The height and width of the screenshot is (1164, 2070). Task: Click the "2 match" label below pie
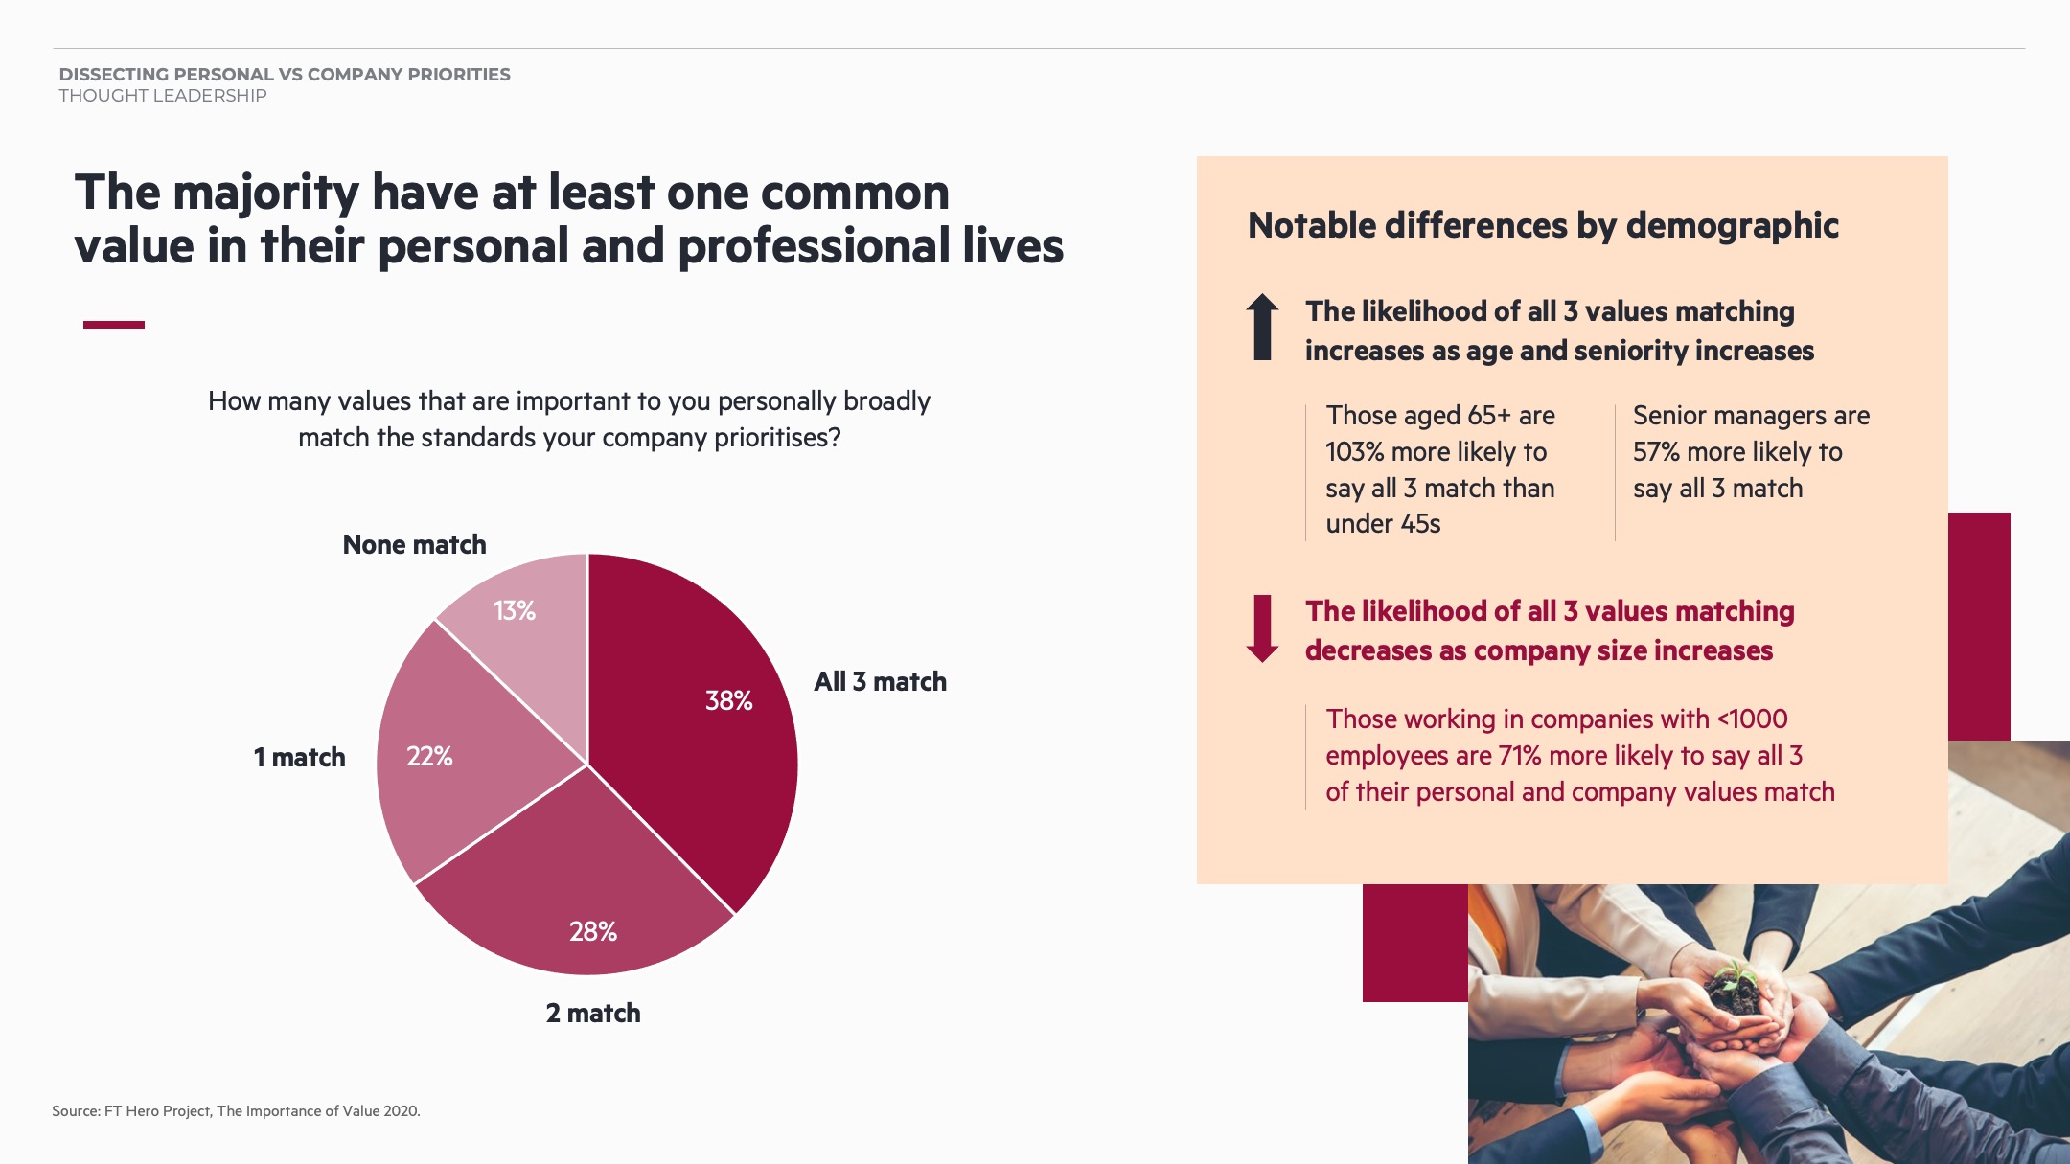click(593, 1013)
